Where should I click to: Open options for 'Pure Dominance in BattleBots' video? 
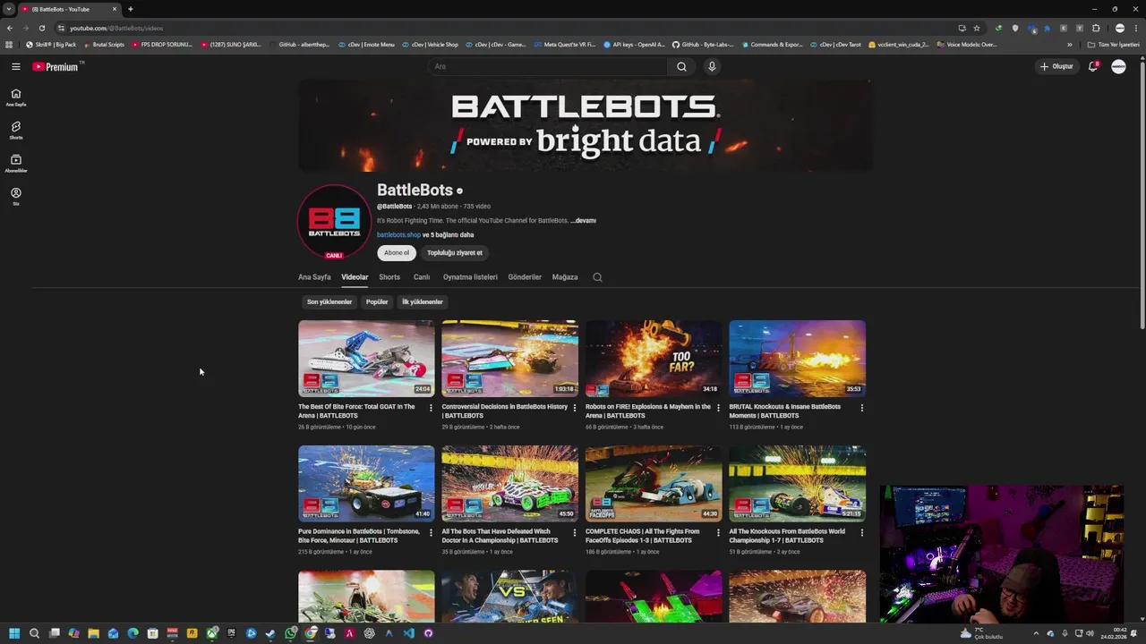[x=431, y=532]
